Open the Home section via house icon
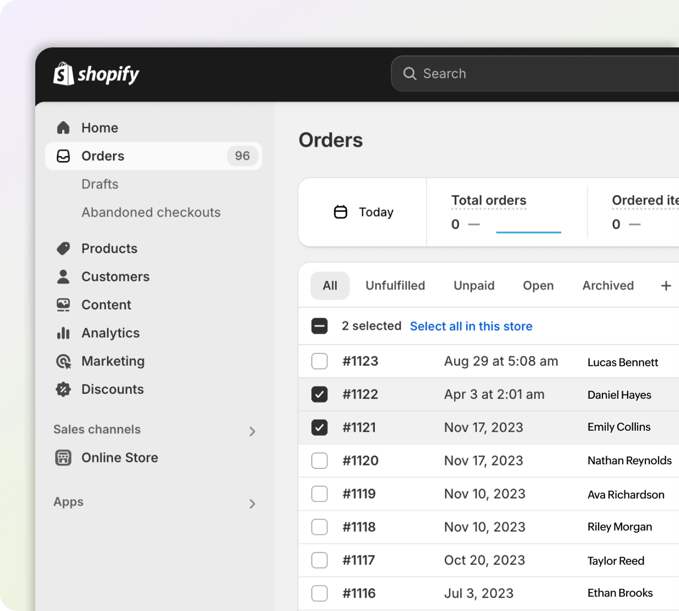 tap(63, 127)
